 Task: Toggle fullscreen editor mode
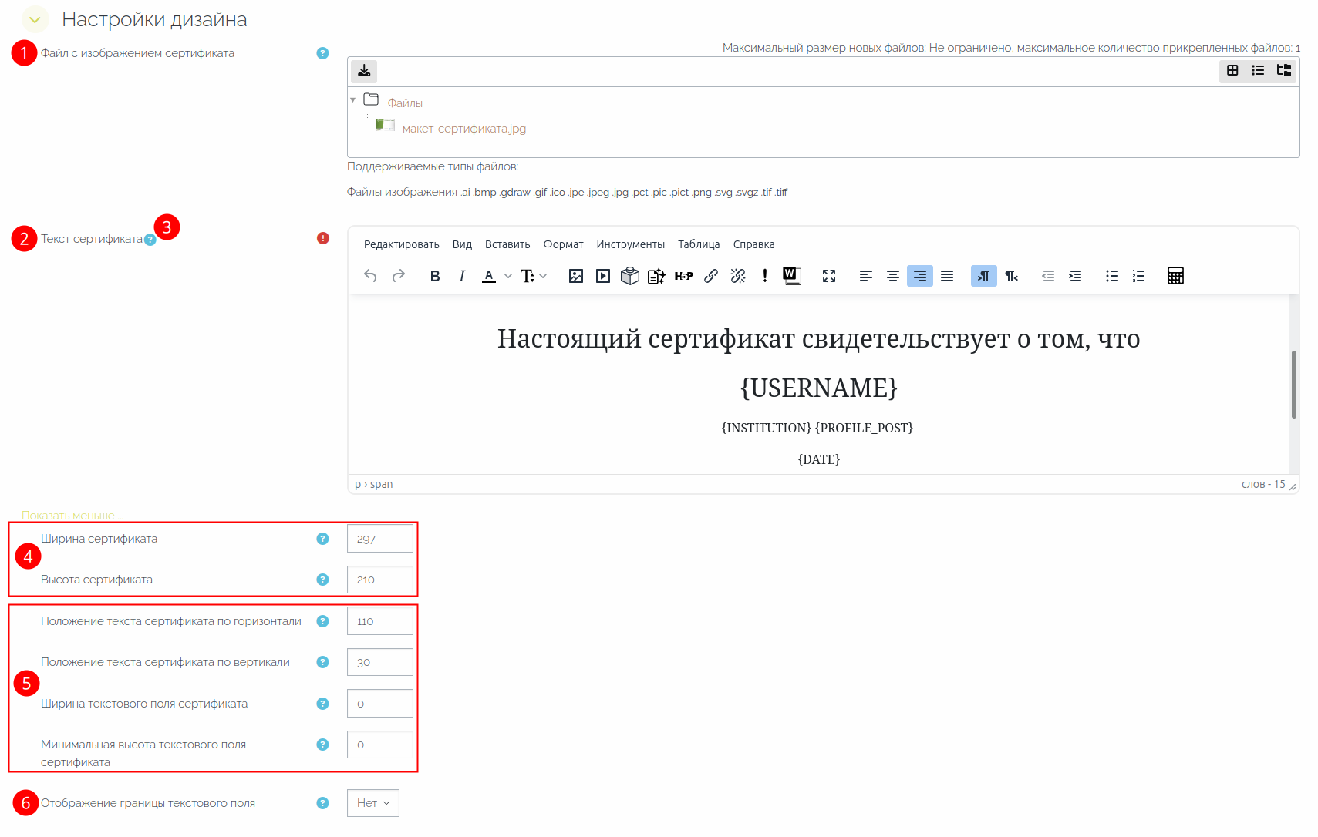[829, 276]
